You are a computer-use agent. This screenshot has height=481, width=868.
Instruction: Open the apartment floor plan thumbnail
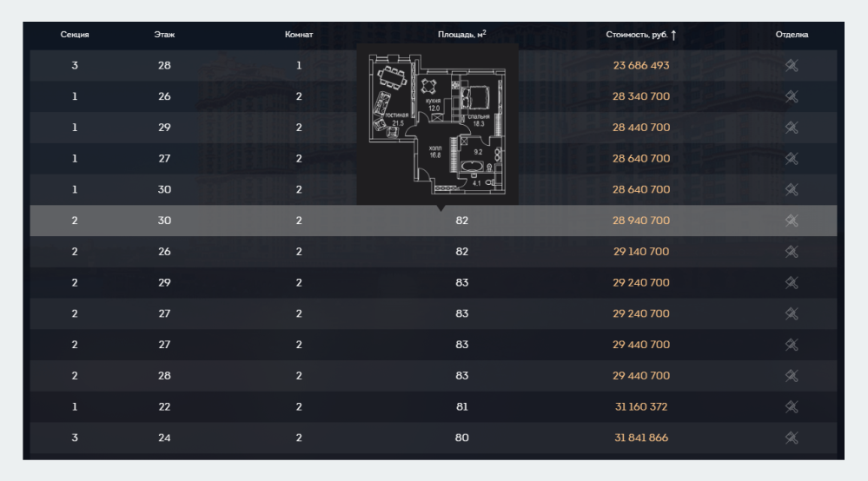[437, 124]
